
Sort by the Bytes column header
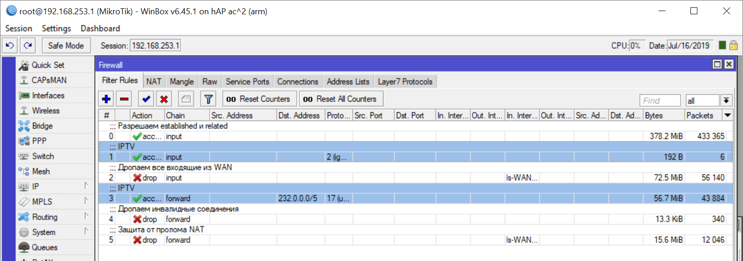[664, 116]
